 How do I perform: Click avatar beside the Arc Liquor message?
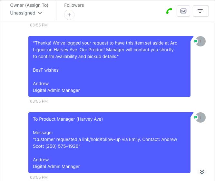pyautogui.click(x=200, y=41)
